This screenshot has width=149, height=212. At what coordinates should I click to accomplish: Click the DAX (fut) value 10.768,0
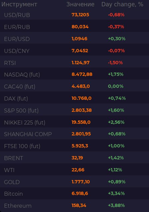(x=82, y=98)
